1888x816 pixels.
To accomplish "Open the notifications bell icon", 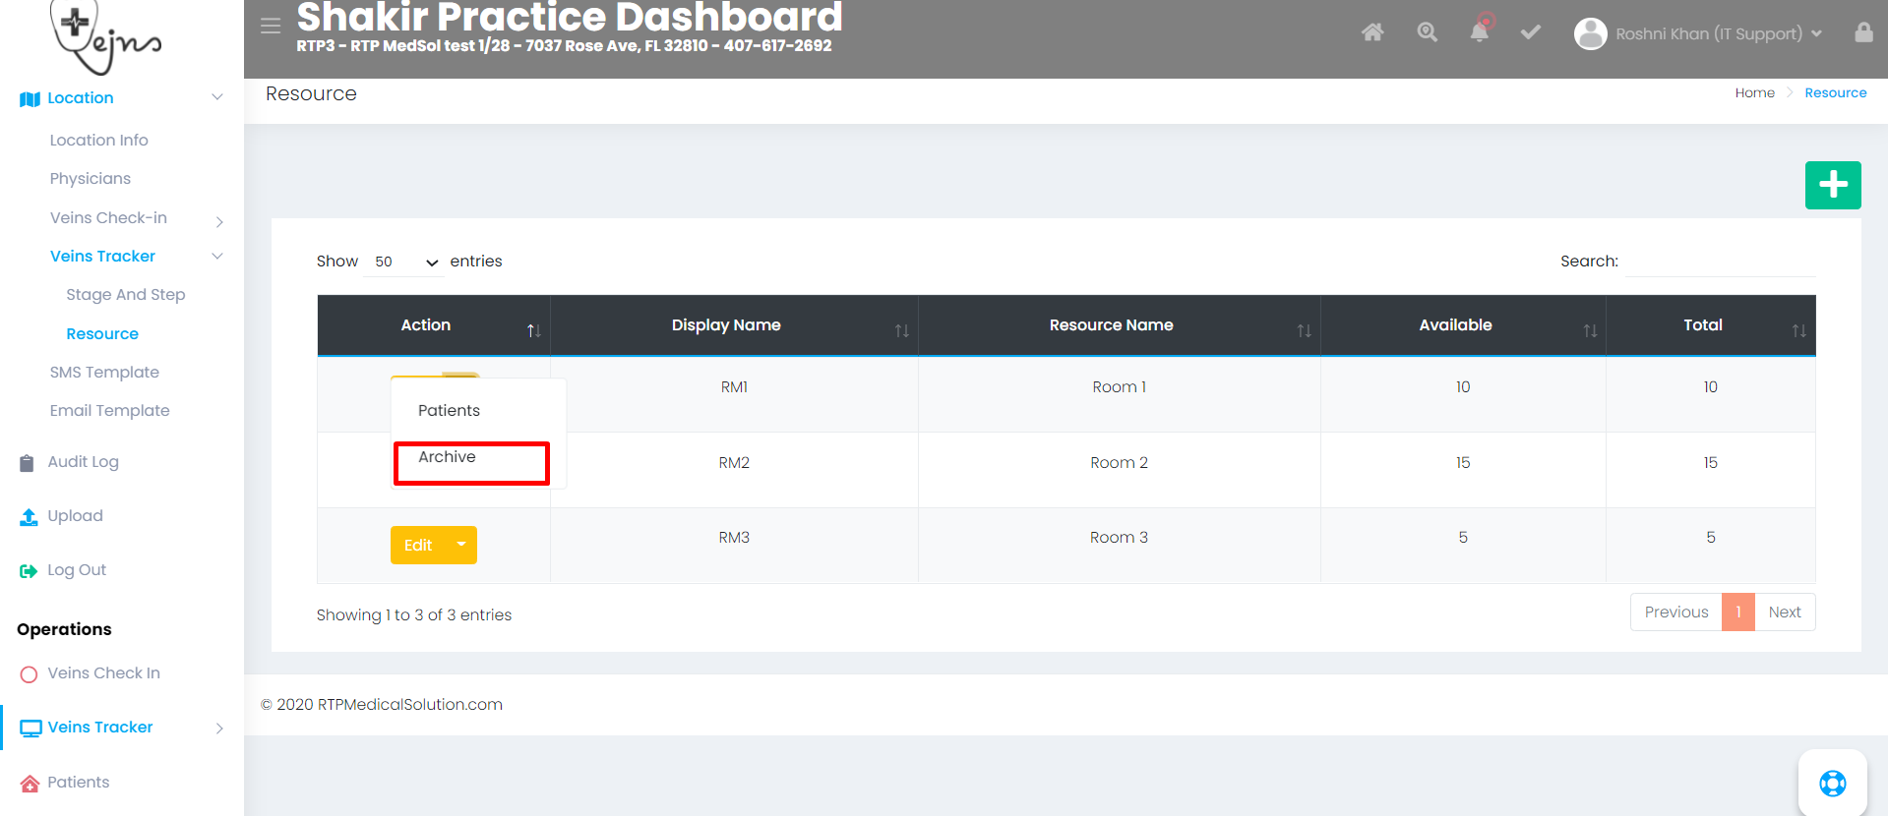I will [1479, 32].
